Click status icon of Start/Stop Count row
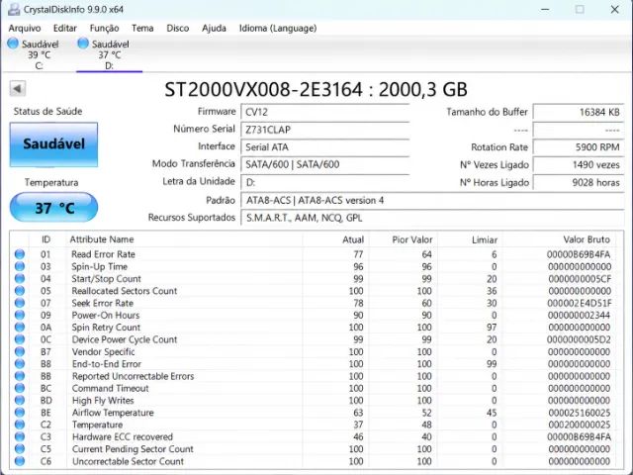Screen dimensions: 633x475 point(20,278)
